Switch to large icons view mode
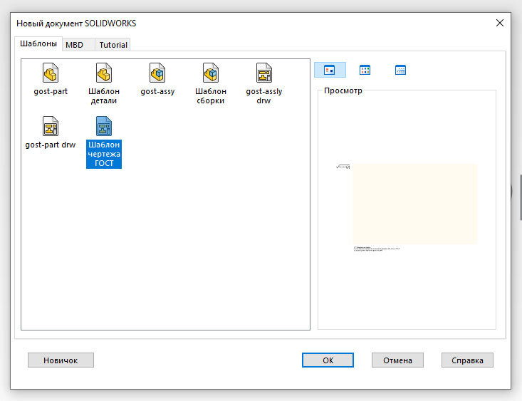522x401 pixels. coord(330,70)
